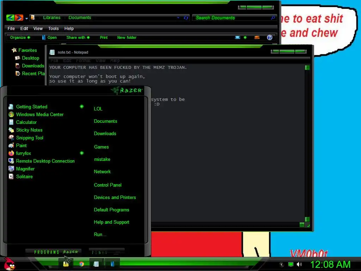The height and width of the screenshot is (271, 361).
Task: Open Help and Support
Action: tap(111, 222)
